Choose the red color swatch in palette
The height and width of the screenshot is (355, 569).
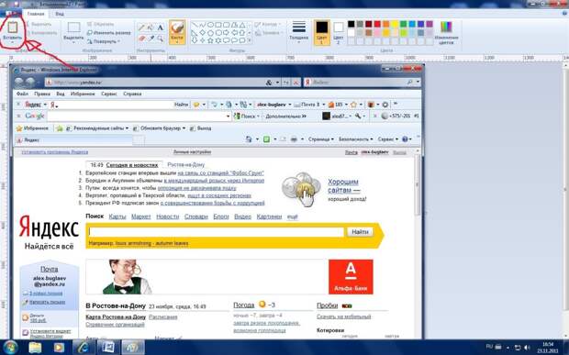377,24
